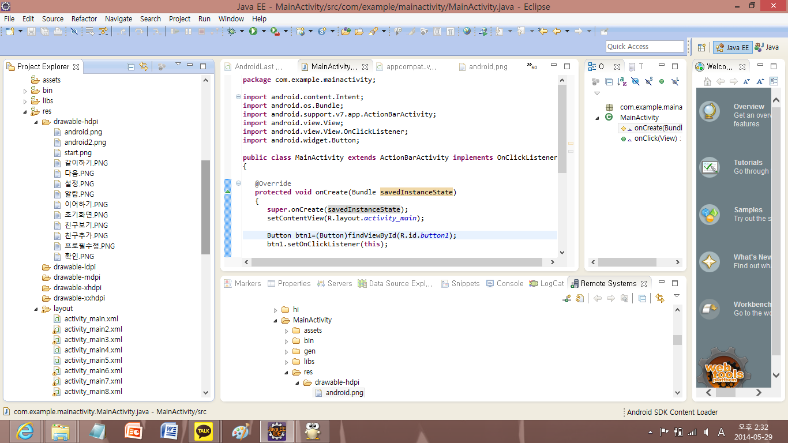Toggle Hide Fields in Outline view
Screen dimensions: 788x443
635,81
